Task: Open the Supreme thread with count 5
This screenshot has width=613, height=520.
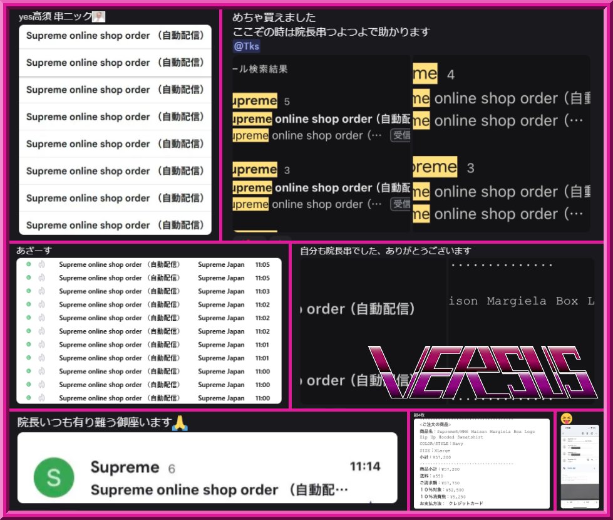Action: tap(321, 118)
